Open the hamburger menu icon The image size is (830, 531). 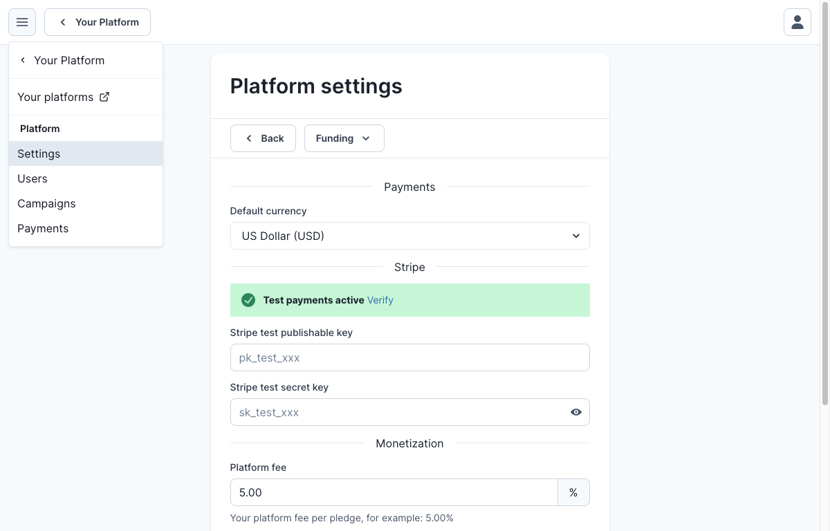(x=22, y=22)
